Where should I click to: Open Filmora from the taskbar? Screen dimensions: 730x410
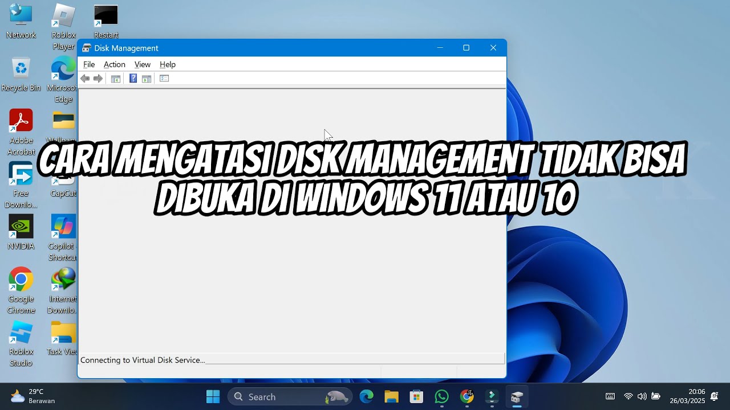[x=492, y=396]
